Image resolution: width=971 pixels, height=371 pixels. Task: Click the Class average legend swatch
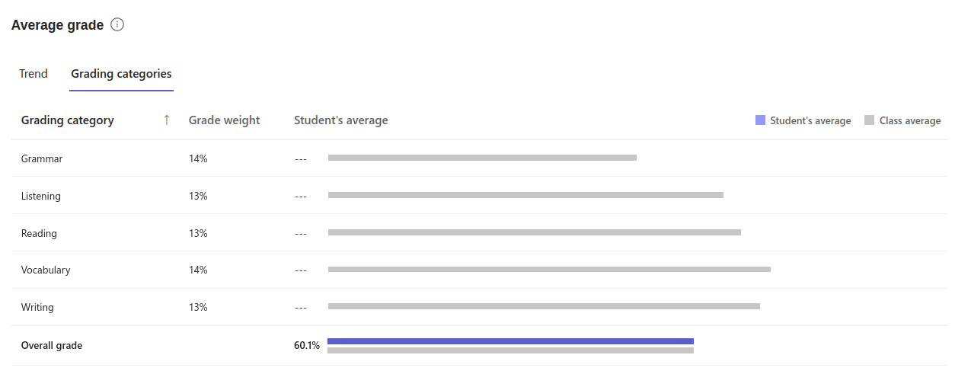click(x=869, y=120)
